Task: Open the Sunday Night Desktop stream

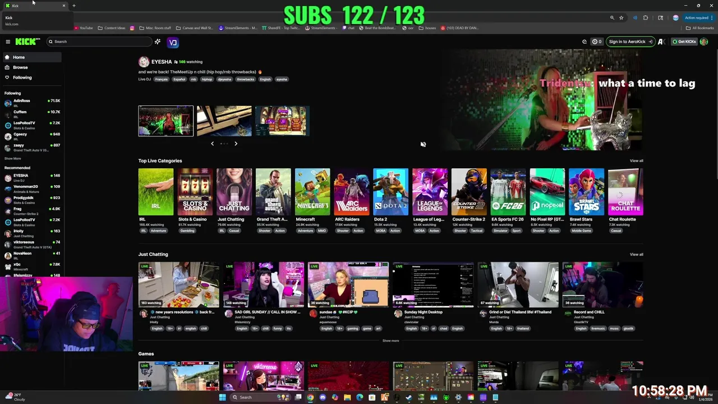Action: click(433, 285)
